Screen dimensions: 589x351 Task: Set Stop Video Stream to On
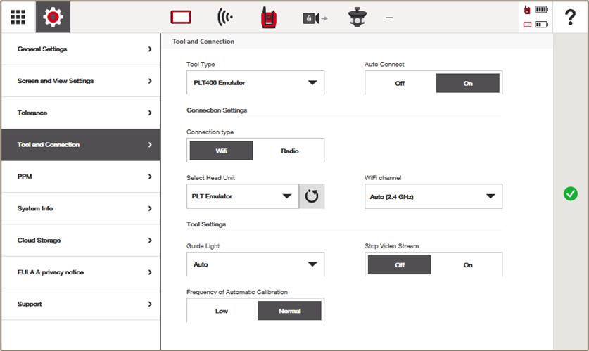468,265
